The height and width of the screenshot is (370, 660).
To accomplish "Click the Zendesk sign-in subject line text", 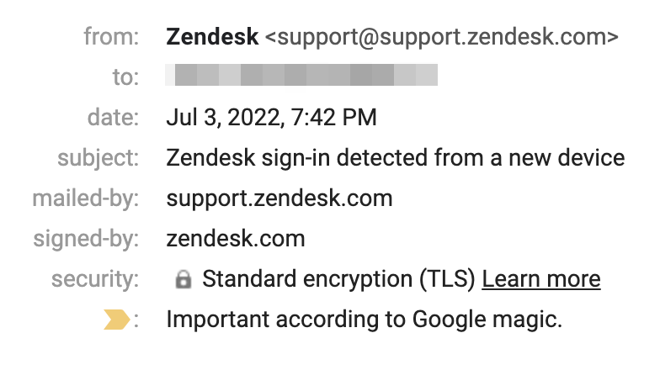I will (395, 158).
